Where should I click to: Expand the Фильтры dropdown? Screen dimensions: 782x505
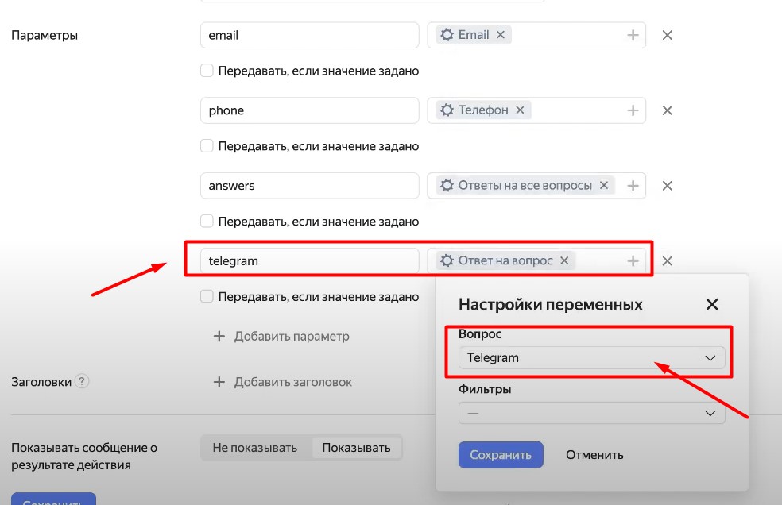point(591,413)
